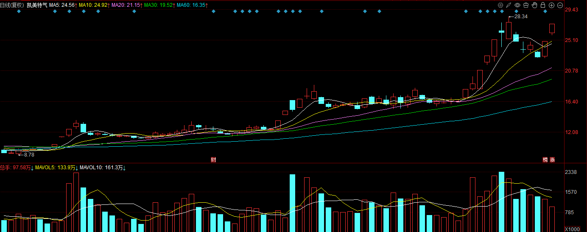
Task: Select the candlestick at the 8.78 low
Action: [18, 152]
